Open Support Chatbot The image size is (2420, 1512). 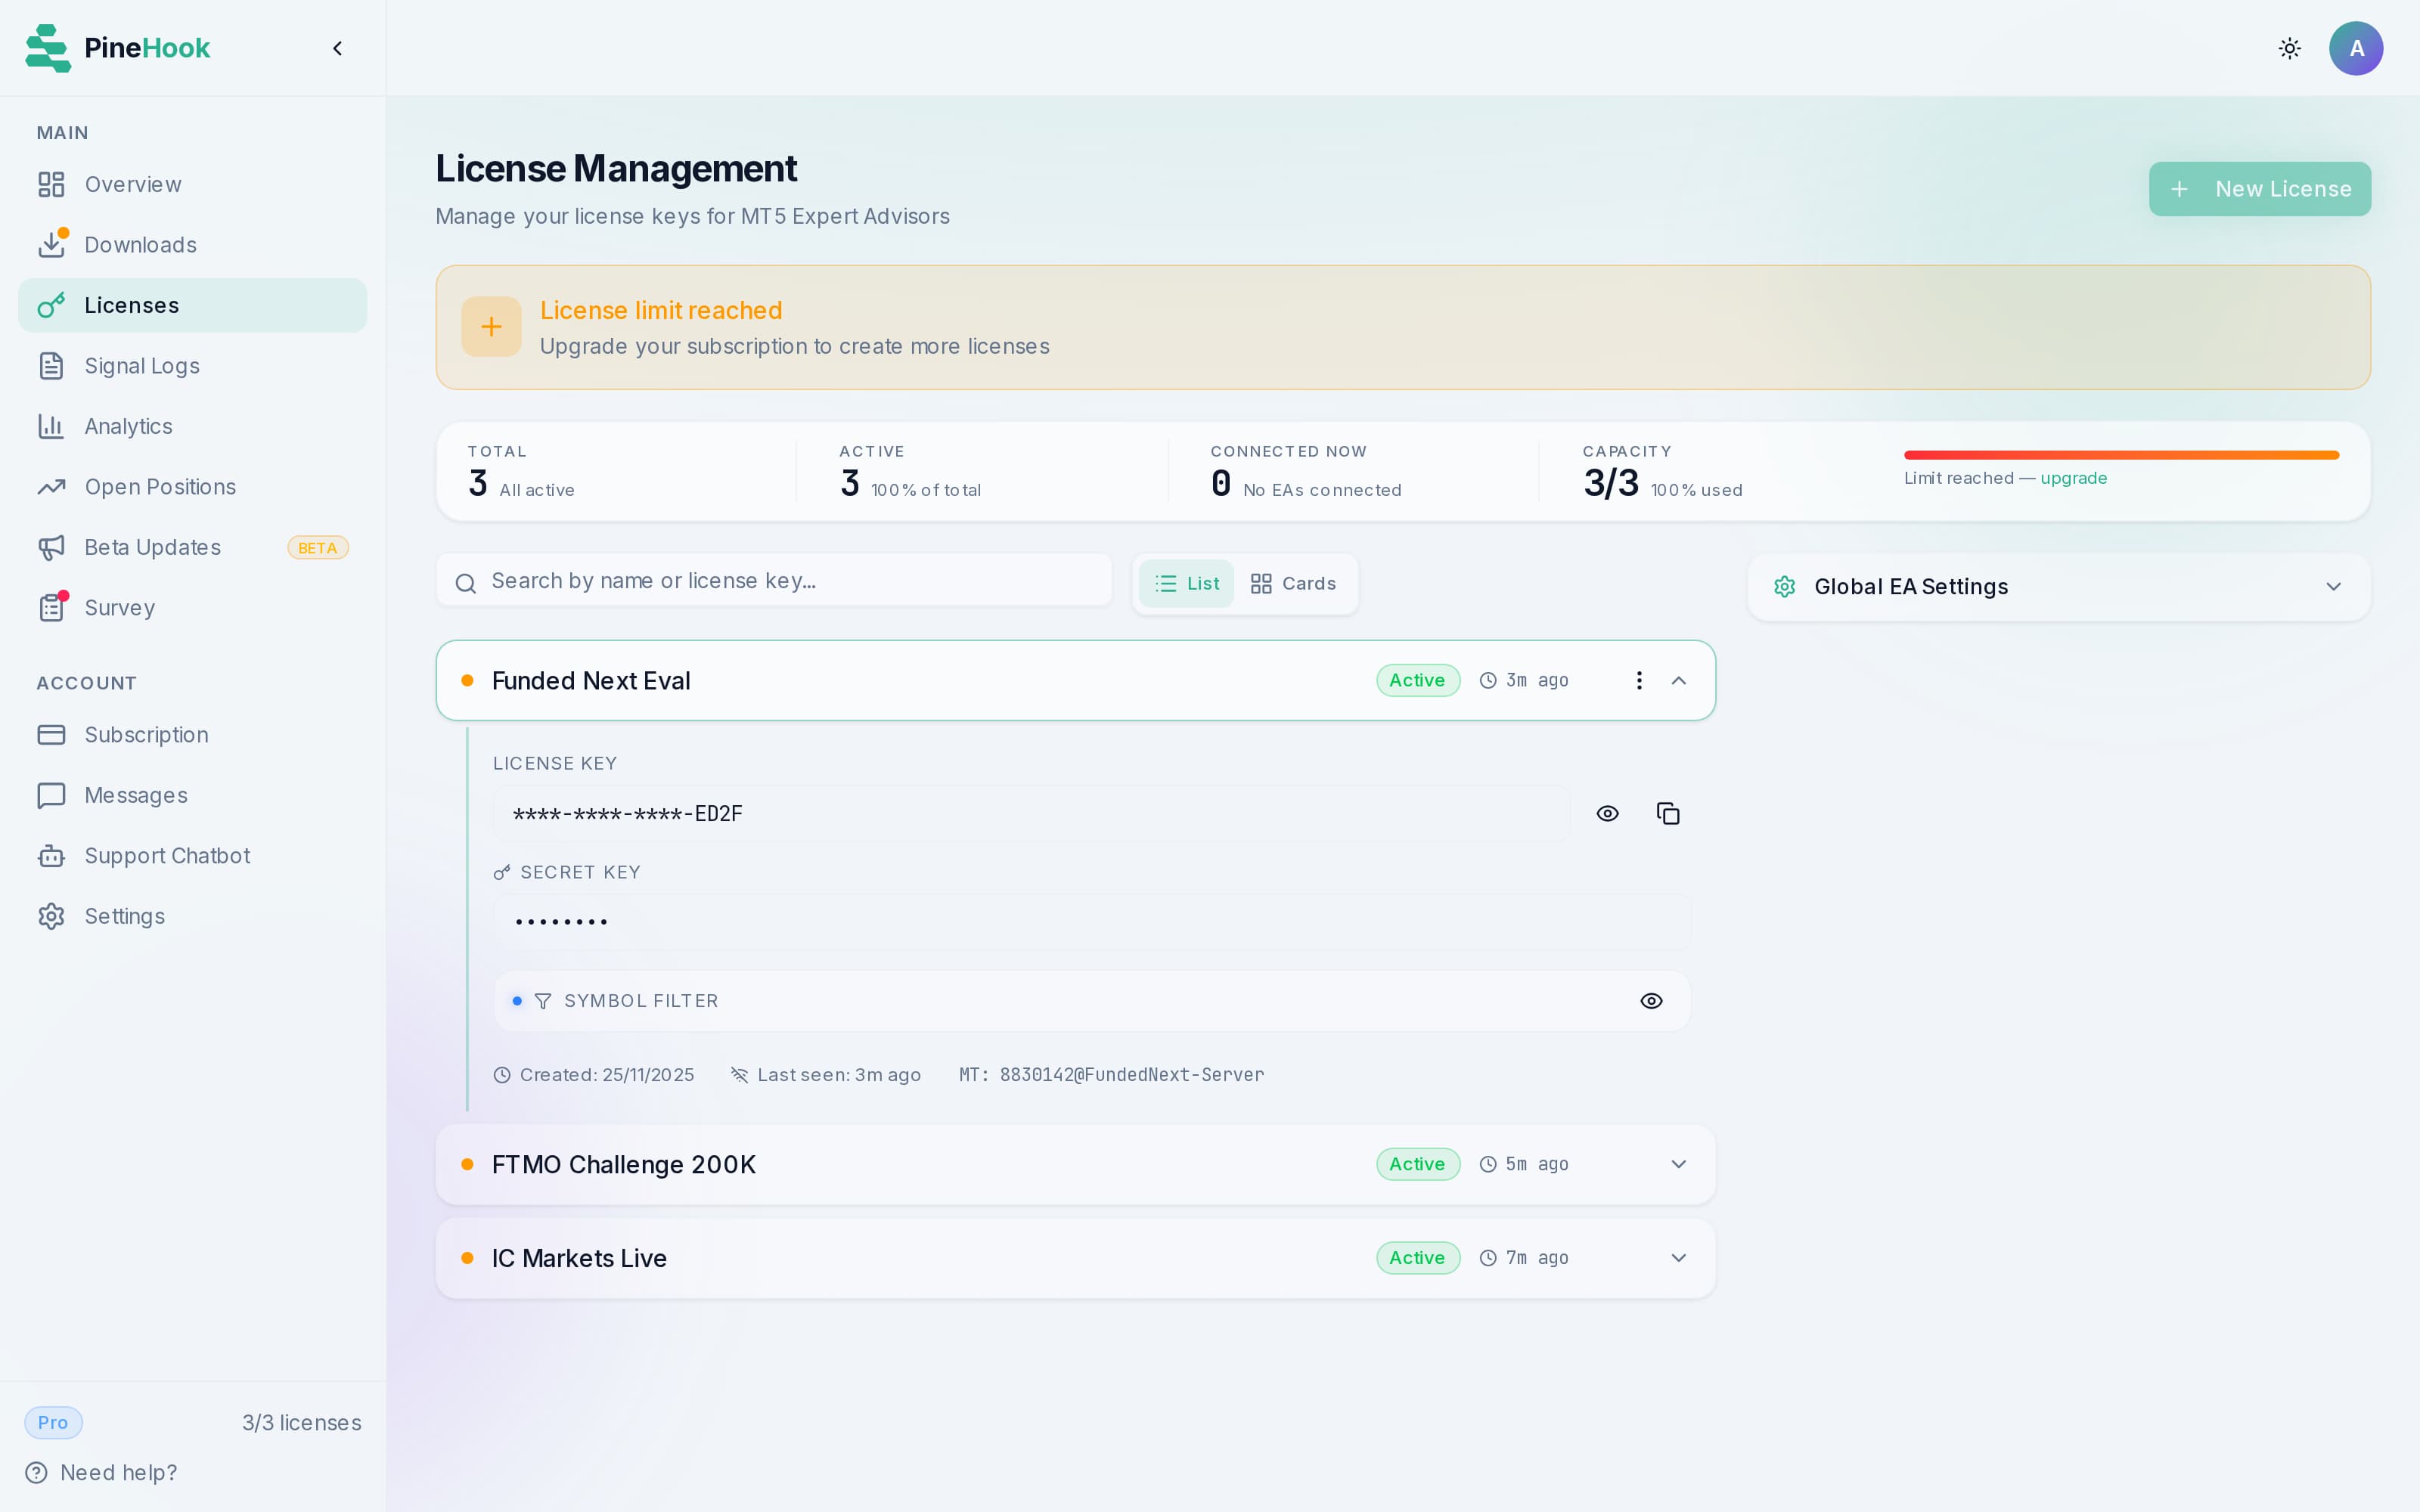coord(192,856)
